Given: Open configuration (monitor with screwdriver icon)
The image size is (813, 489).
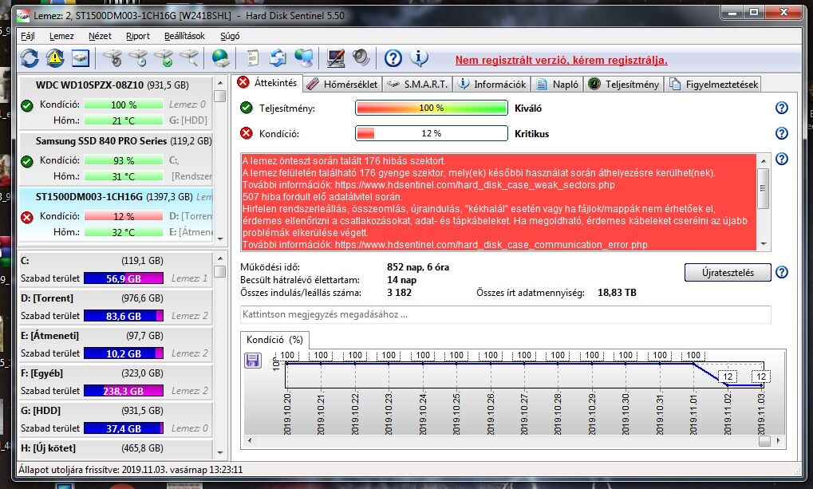Looking at the screenshot, I should [335, 58].
